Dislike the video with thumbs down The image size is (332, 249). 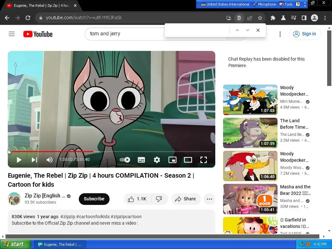point(159,199)
